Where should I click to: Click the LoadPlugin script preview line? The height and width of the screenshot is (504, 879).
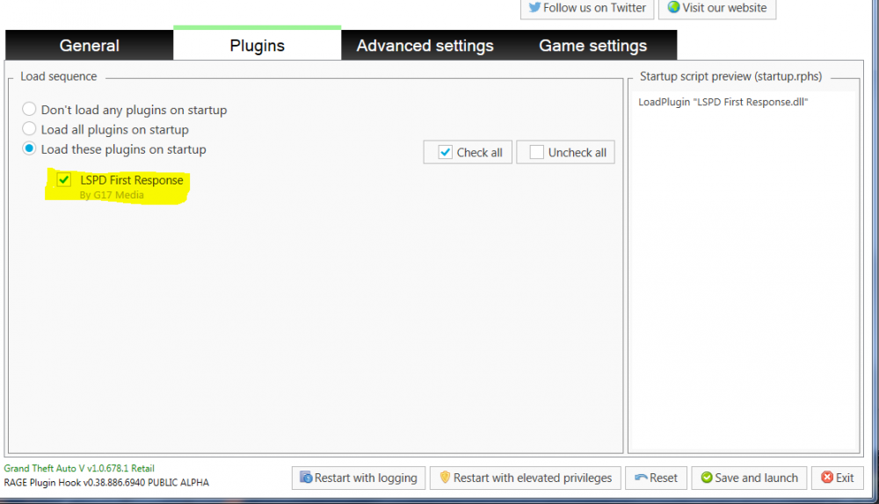[x=723, y=102]
